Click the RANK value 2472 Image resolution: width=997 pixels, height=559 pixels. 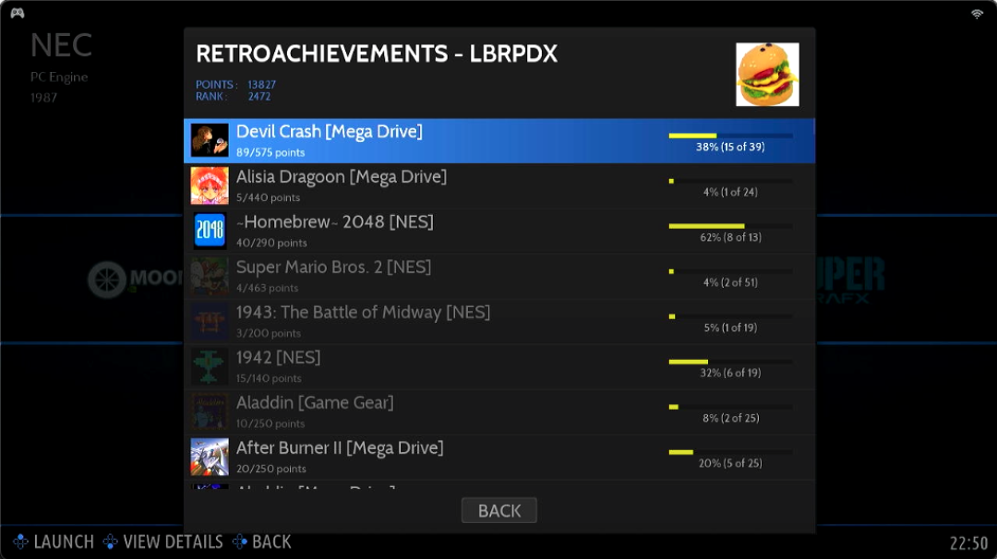pos(259,97)
